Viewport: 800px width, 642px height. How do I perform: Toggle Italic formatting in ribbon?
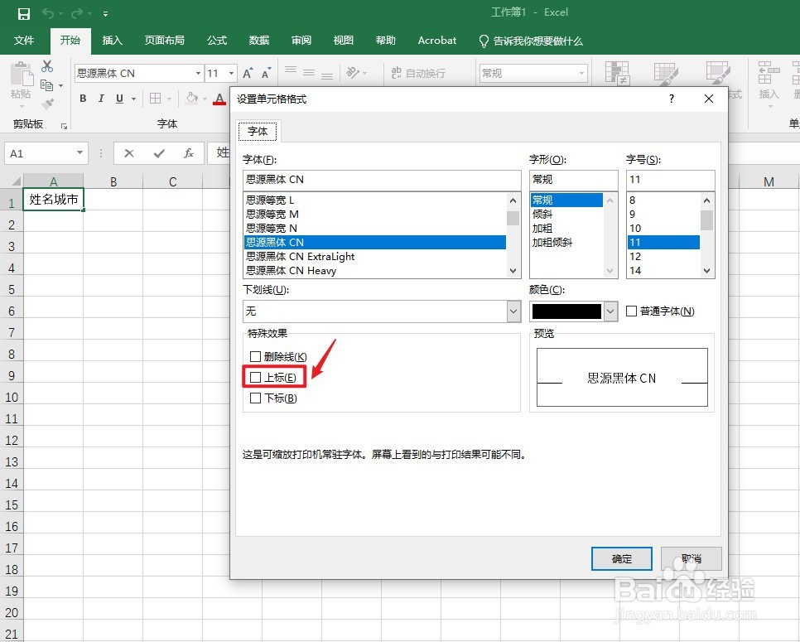(x=101, y=99)
